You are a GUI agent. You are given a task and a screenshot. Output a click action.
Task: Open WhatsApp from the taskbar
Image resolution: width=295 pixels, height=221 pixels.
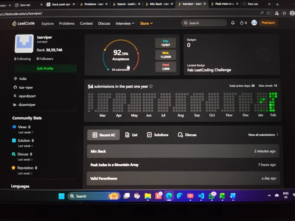coord(212,196)
